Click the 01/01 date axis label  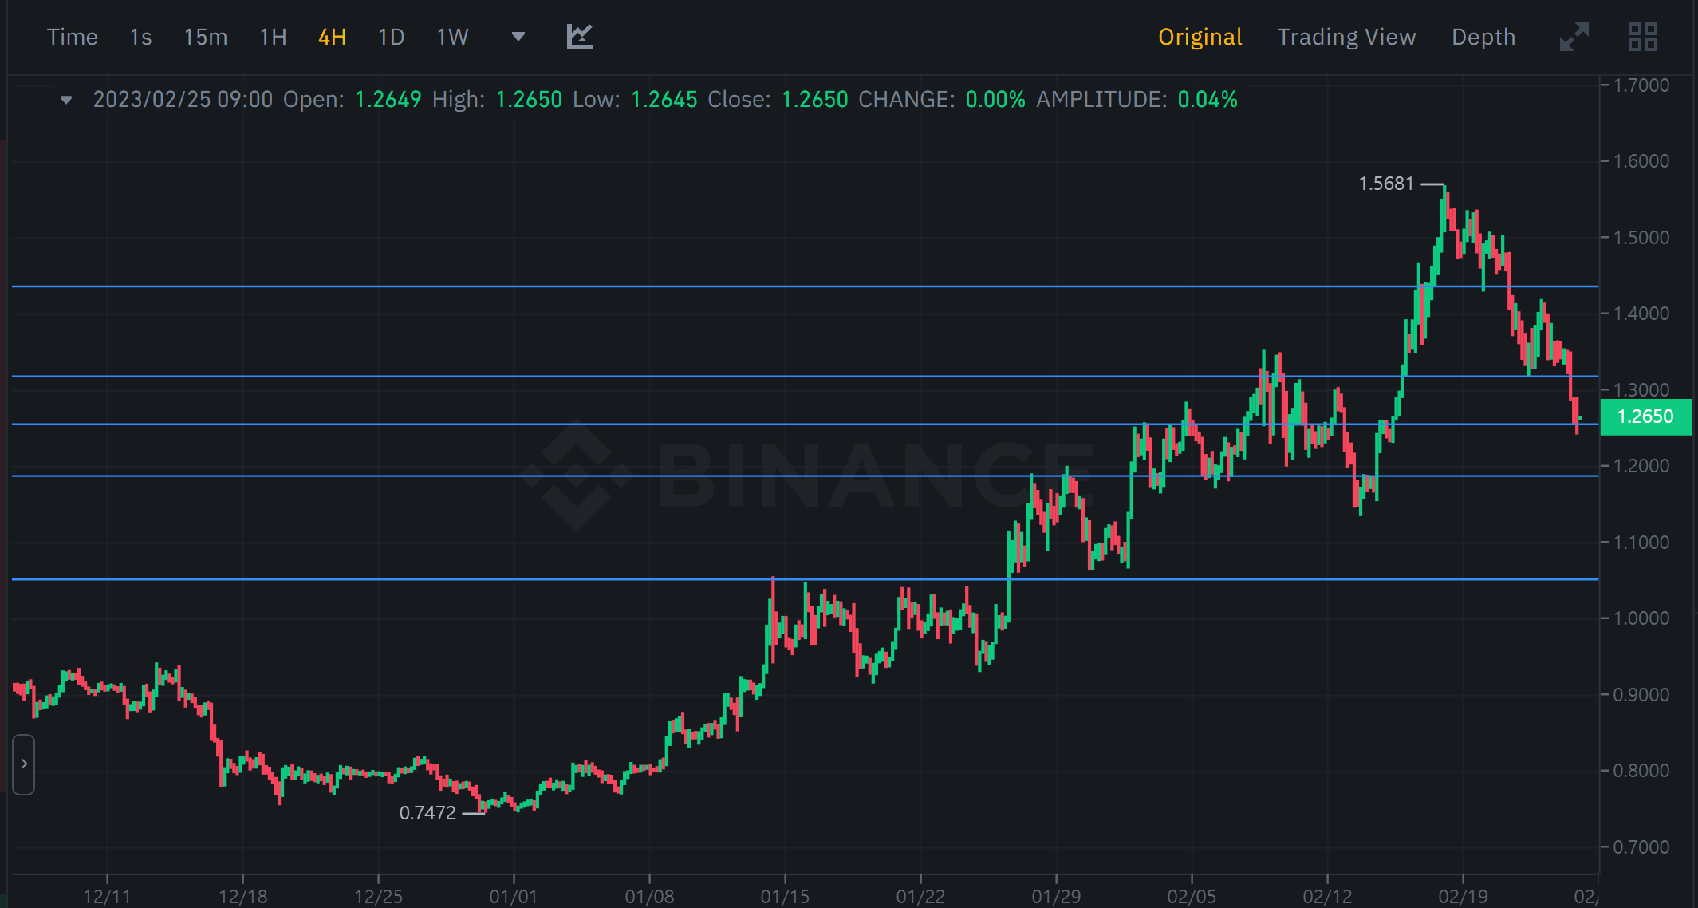(514, 896)
